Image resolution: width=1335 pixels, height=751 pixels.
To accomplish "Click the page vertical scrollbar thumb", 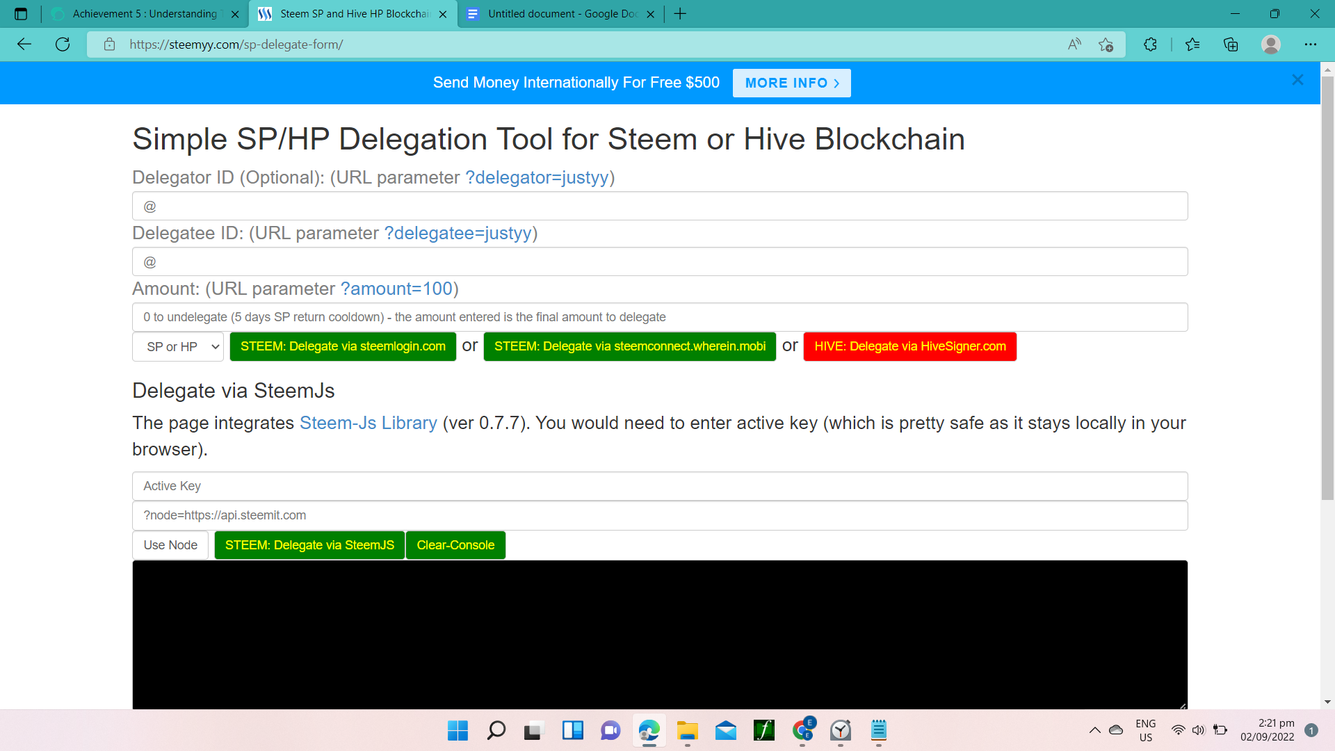I will coord(1327,288).
